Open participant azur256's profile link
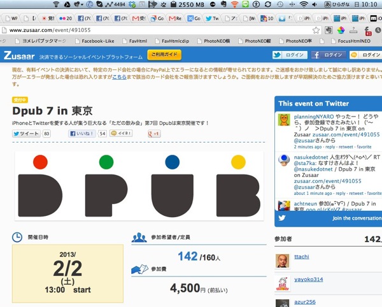 (x=305, y=302)
